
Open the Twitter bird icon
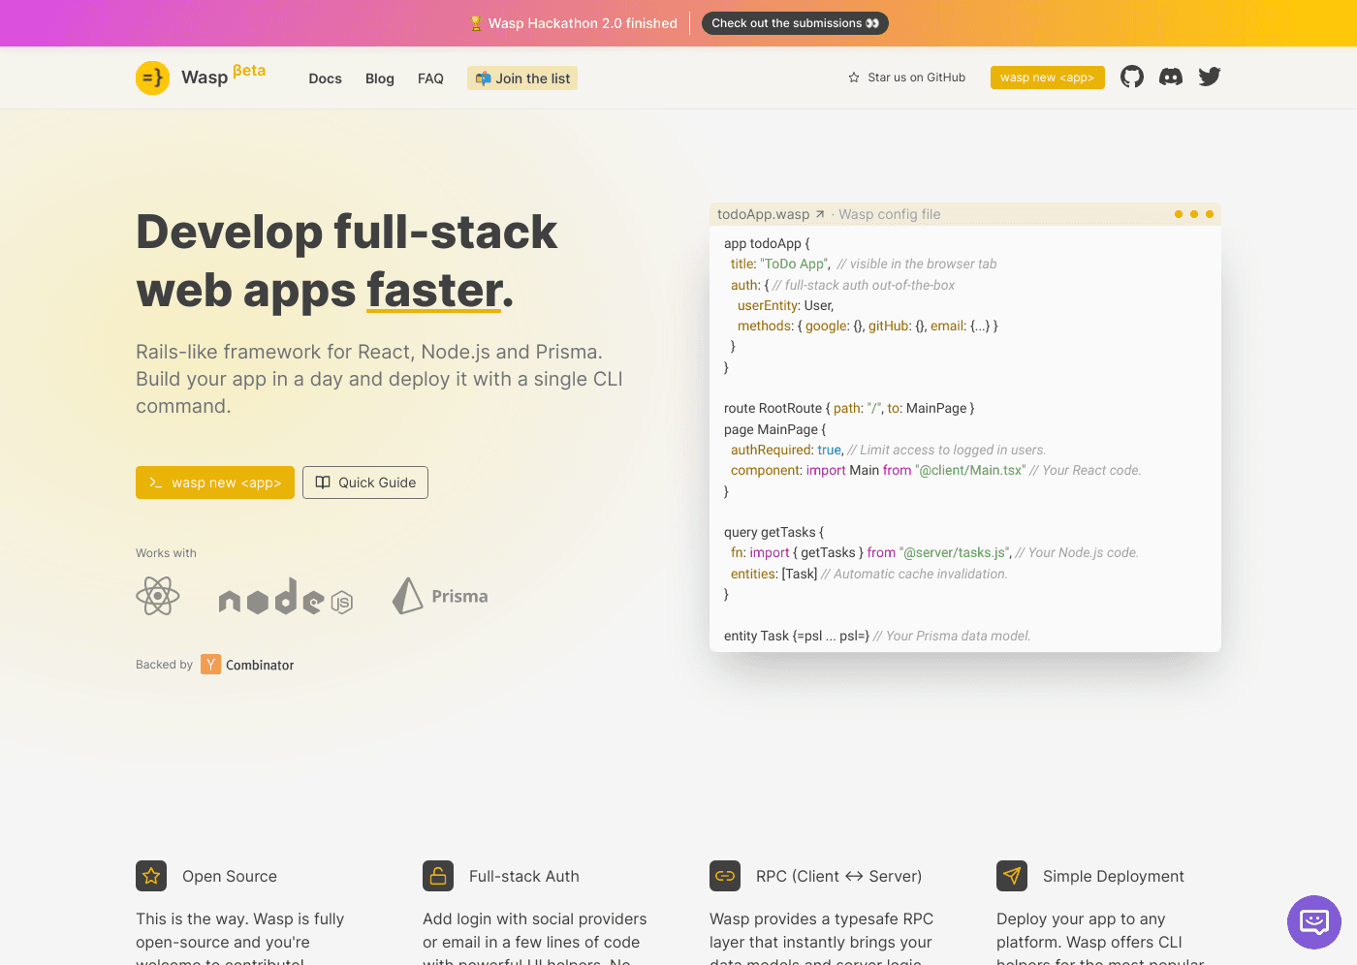pos(1210,77)
